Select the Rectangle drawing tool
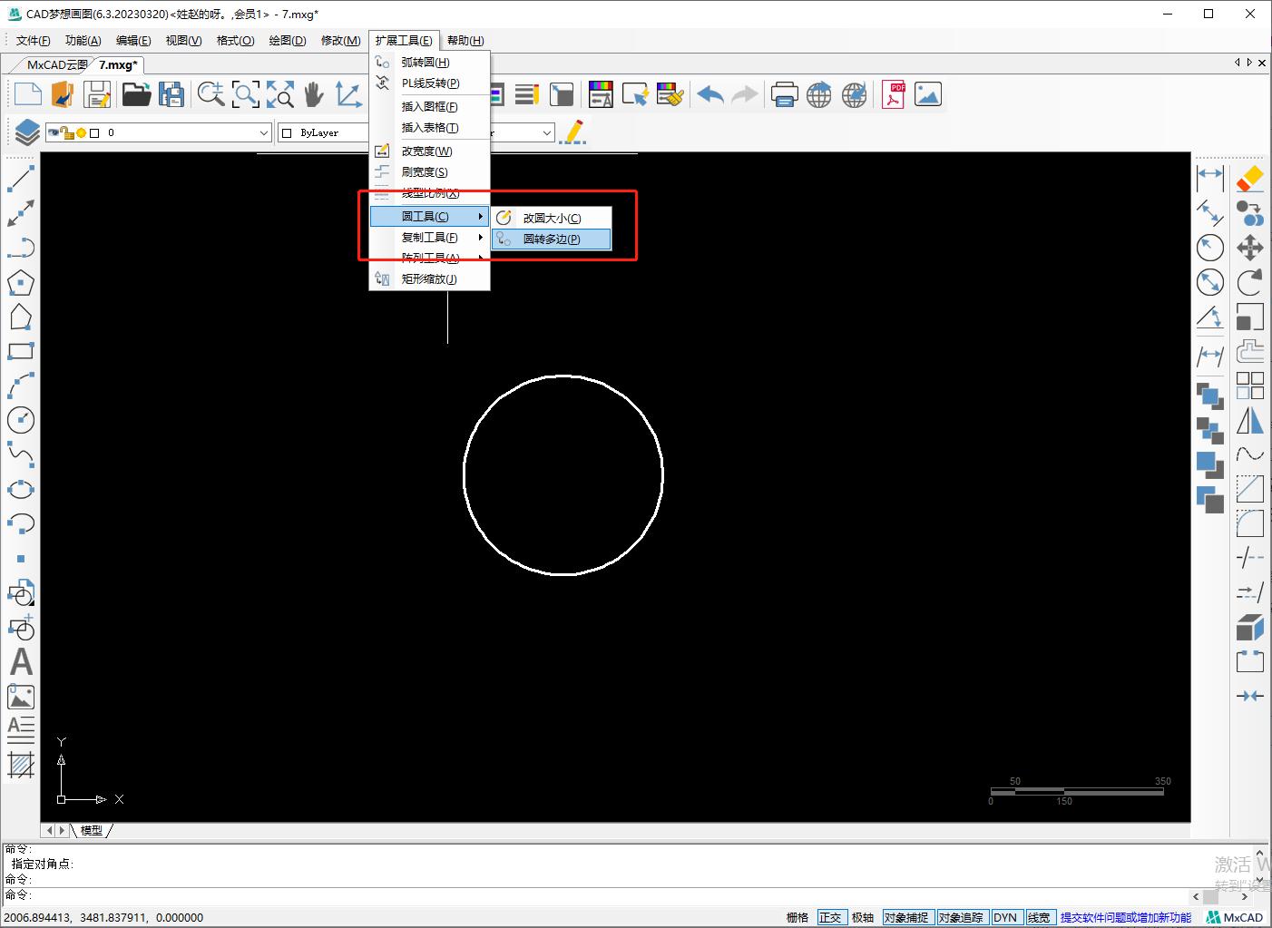Screen dimensions: 1272x928 (21, 351)
